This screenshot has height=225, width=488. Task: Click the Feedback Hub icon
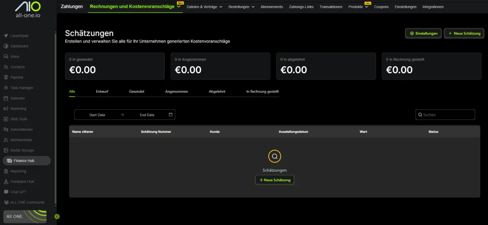[6, 182]
